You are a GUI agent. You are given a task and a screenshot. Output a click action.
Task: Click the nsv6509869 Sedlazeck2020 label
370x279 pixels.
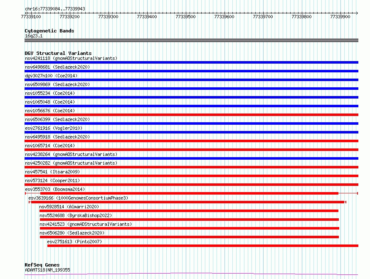[57, 84]
